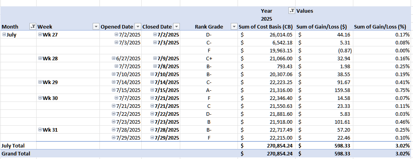Open the Closed Date dropdown arrow
The width and height of the screenshot is (413, 159).
176,27
